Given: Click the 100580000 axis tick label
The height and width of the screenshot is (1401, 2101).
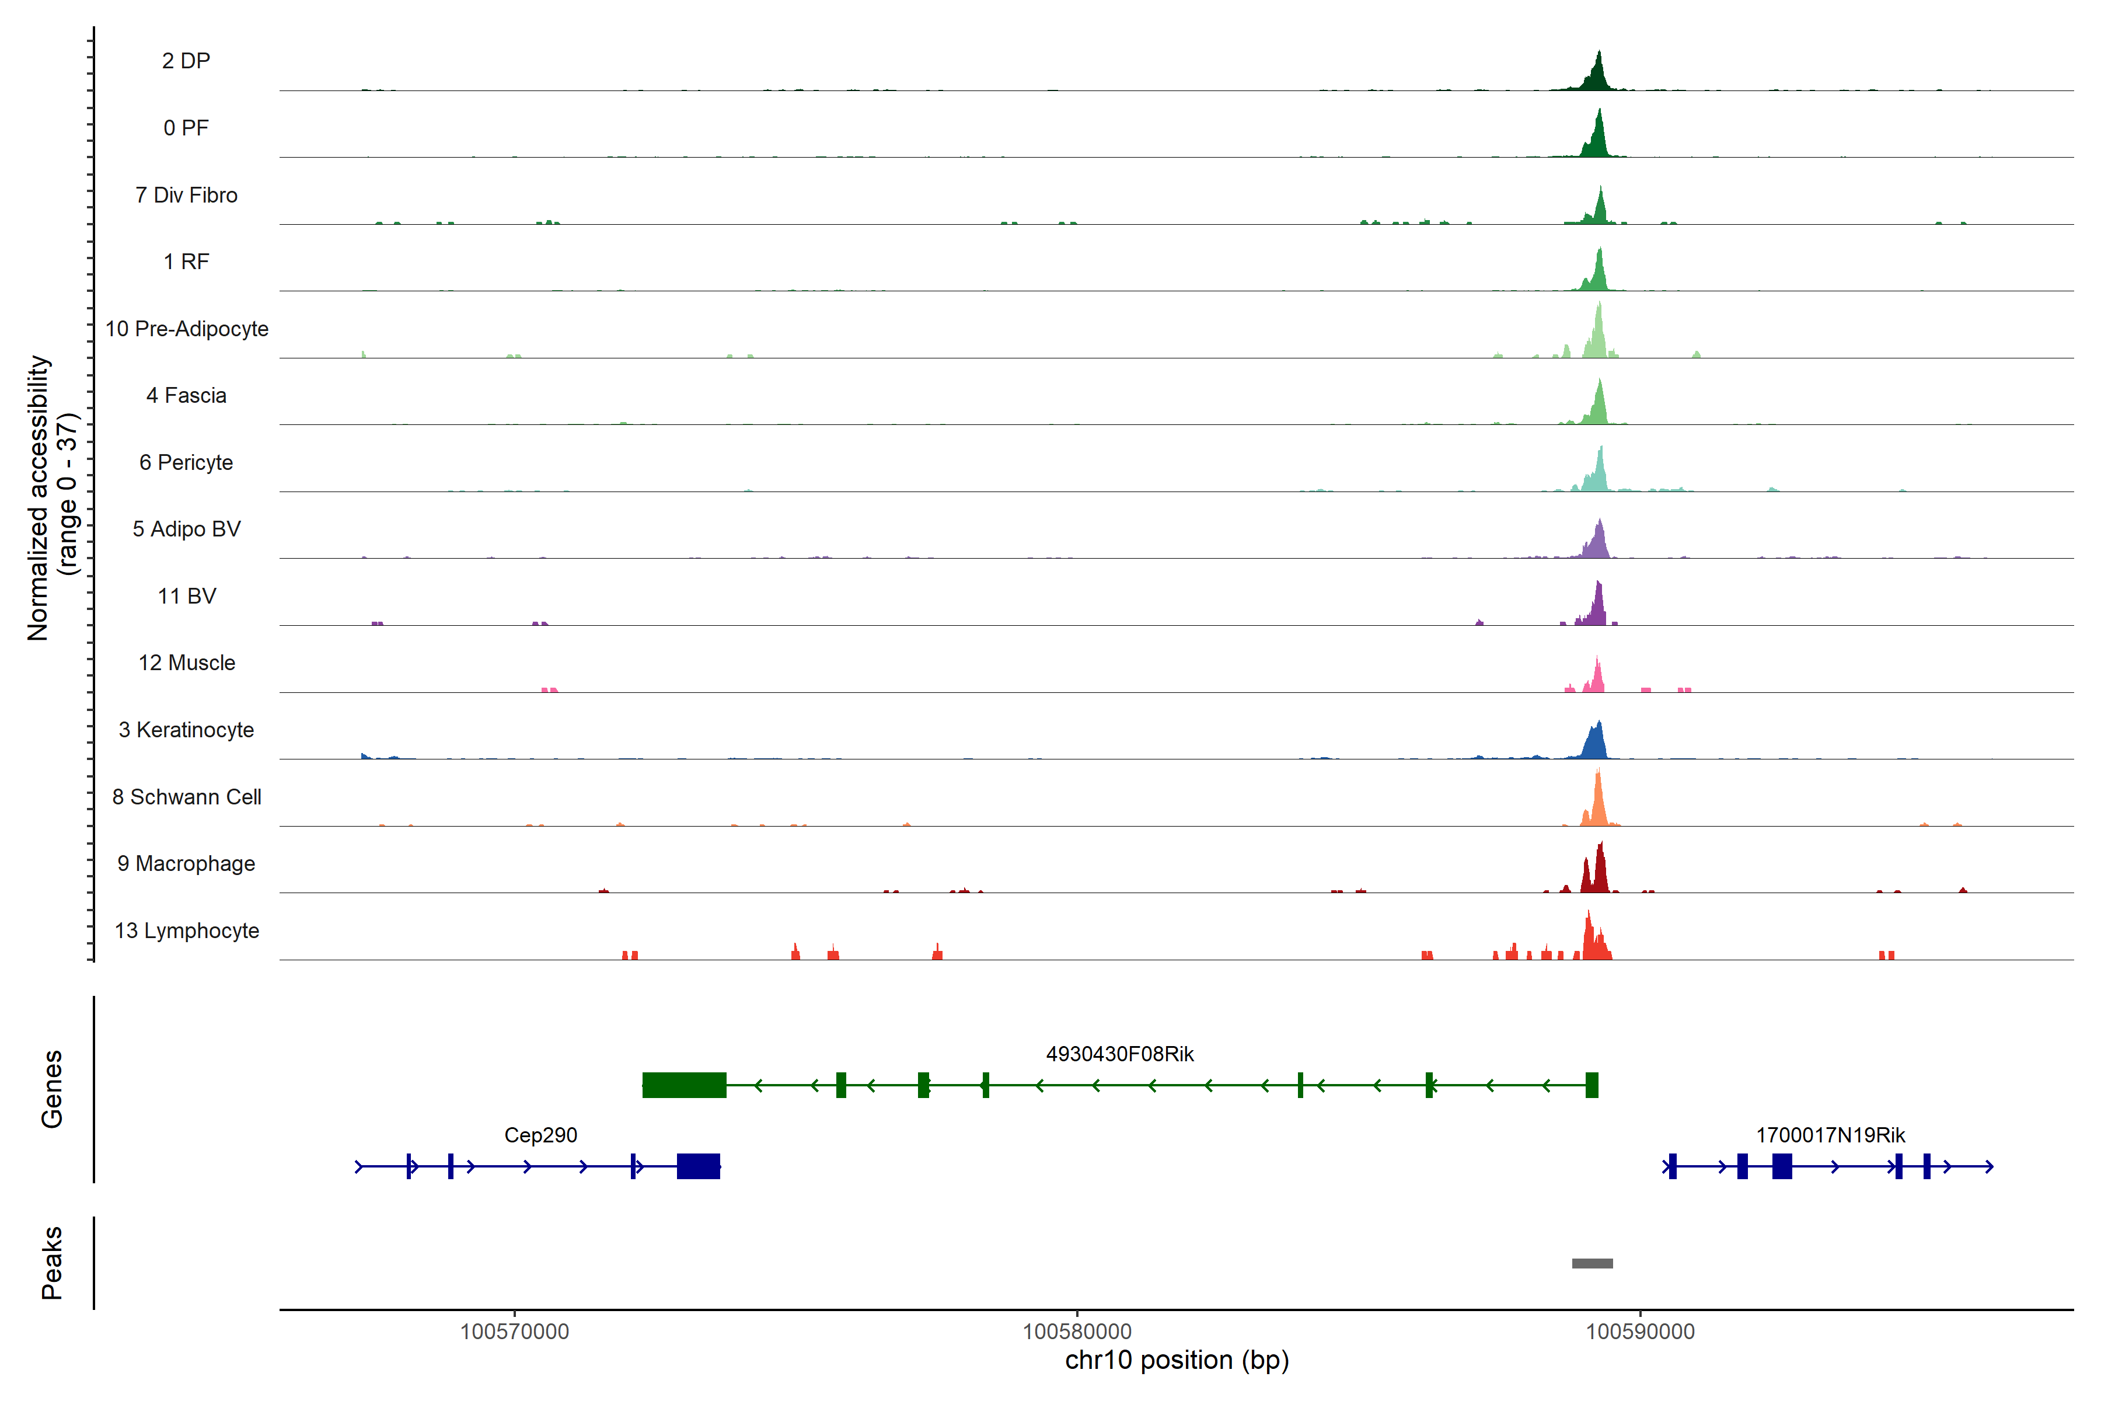Looking at the screenshot, I should [1076, 1332].
